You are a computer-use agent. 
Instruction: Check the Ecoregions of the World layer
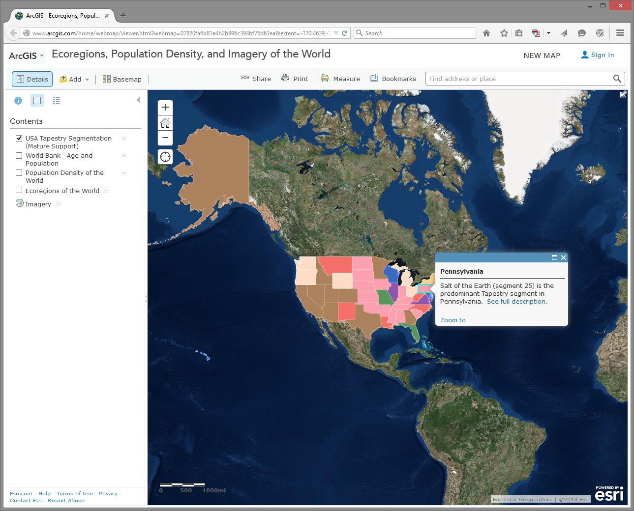19,190
